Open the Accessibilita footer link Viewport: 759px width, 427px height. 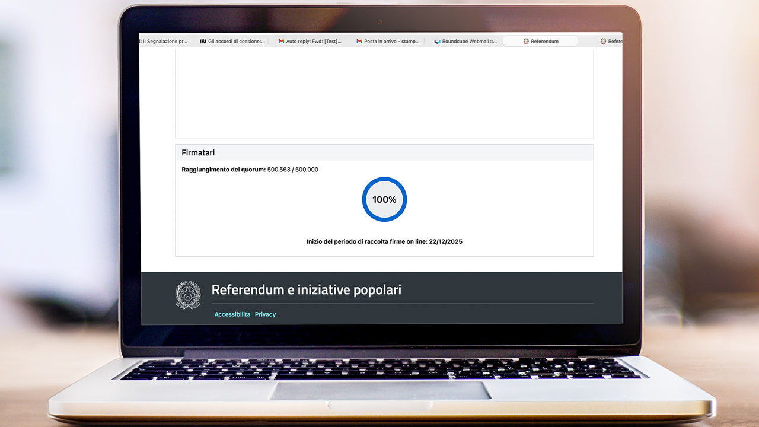point(232,314)
